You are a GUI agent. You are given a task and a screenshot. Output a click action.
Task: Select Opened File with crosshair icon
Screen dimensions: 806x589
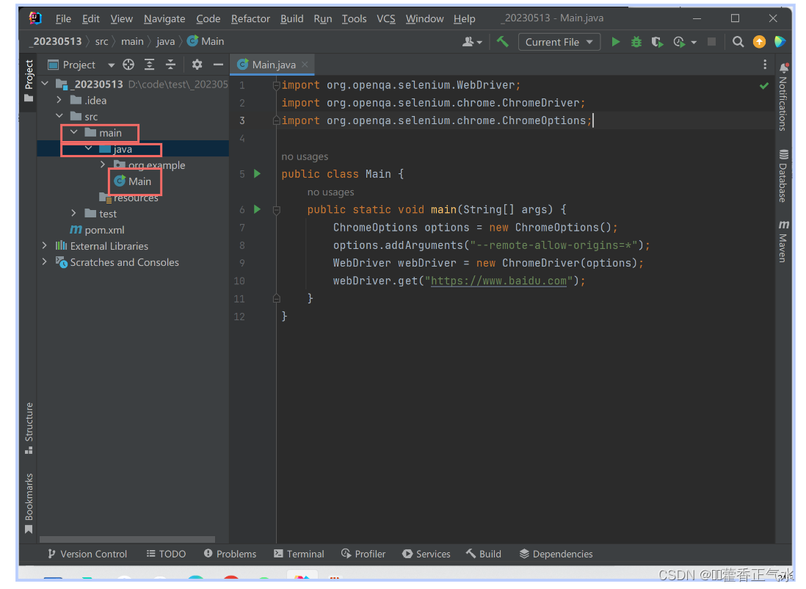(x=128, y=65)
